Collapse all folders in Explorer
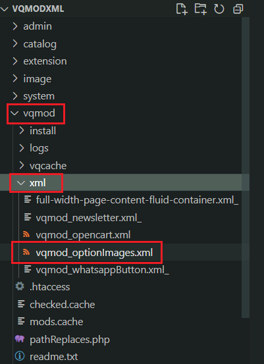This screenshot has height=364, width=264. point(238,9)
